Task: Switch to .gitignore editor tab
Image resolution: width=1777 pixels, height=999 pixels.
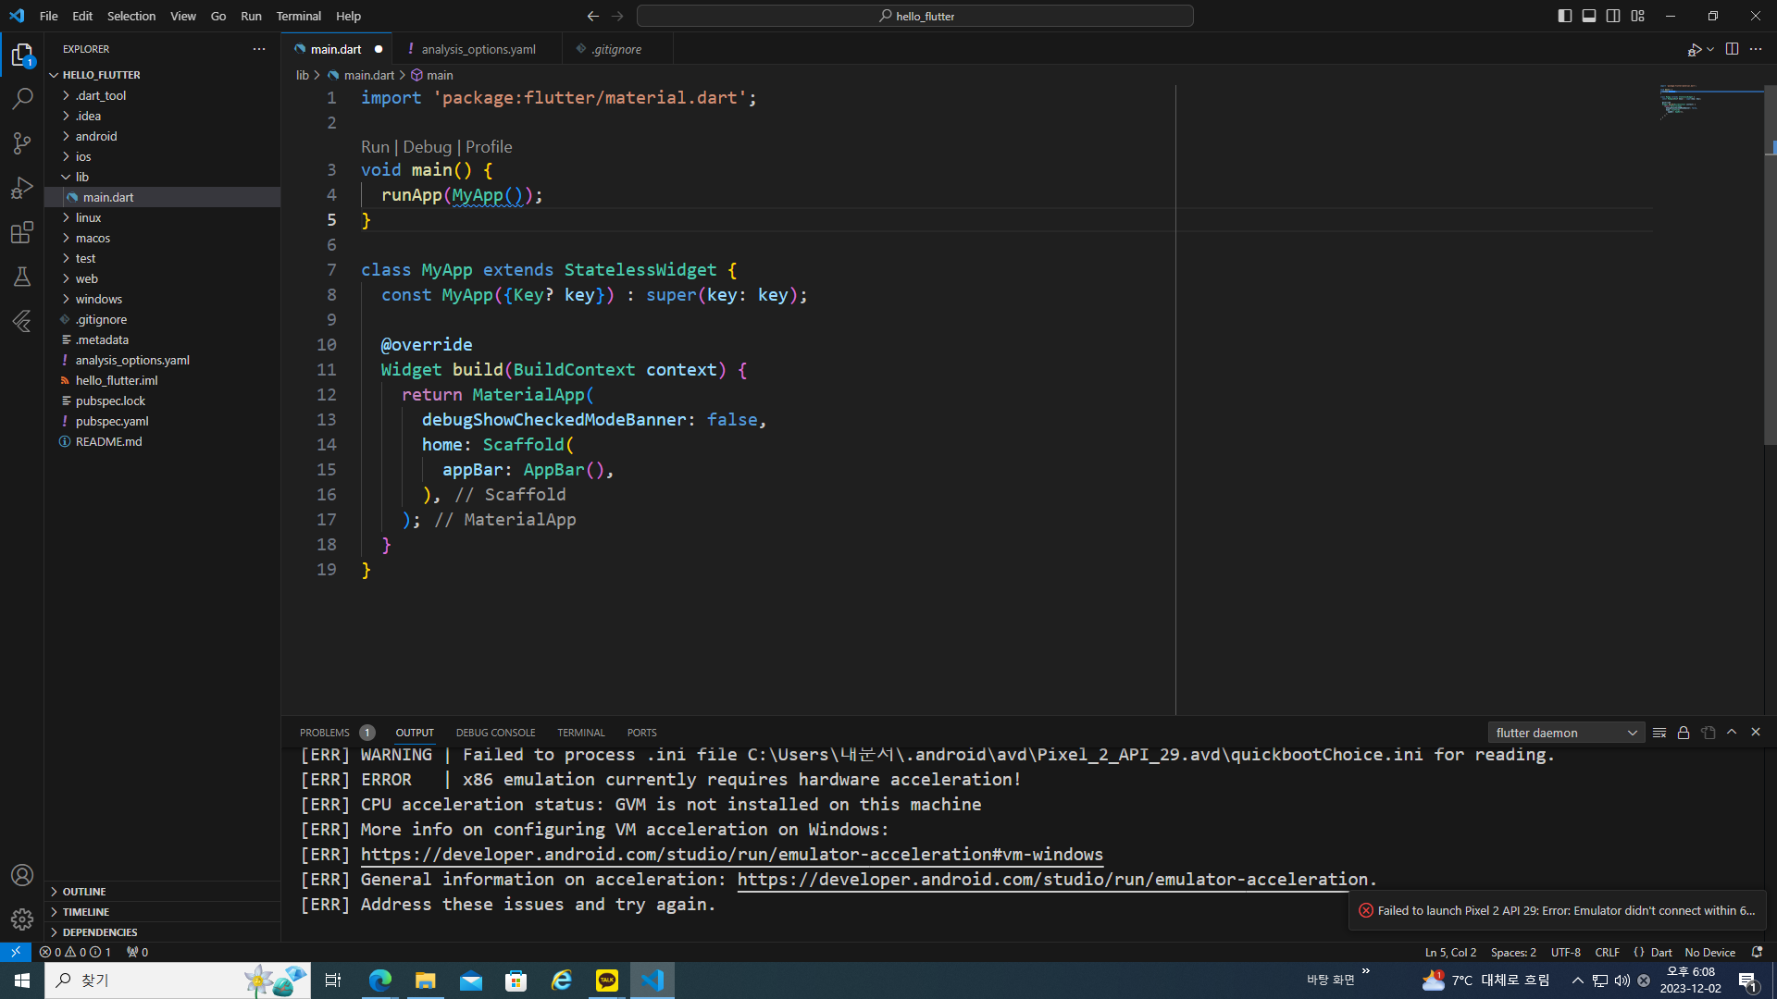Action: [617, 49]
